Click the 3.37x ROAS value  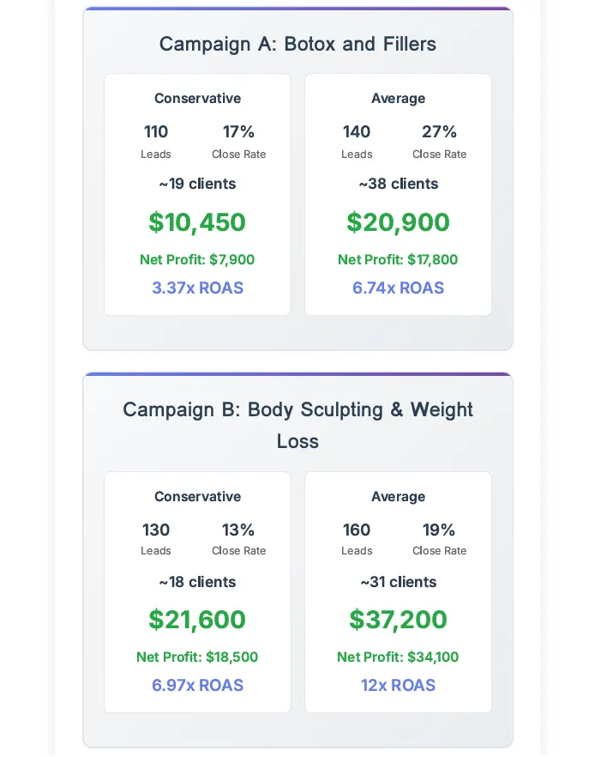(x=197, y=288)
